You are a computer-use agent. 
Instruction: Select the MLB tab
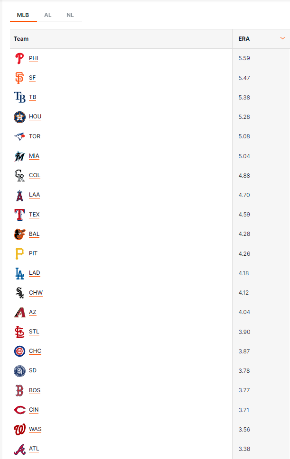23,15
